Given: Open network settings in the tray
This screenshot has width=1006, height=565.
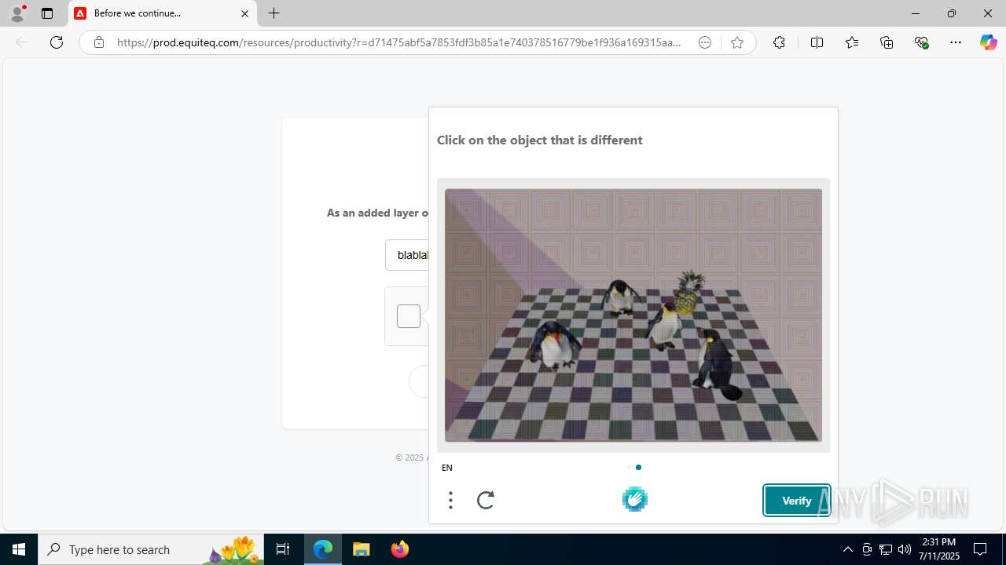Looking at the screenshot, I should click(886, 549).
